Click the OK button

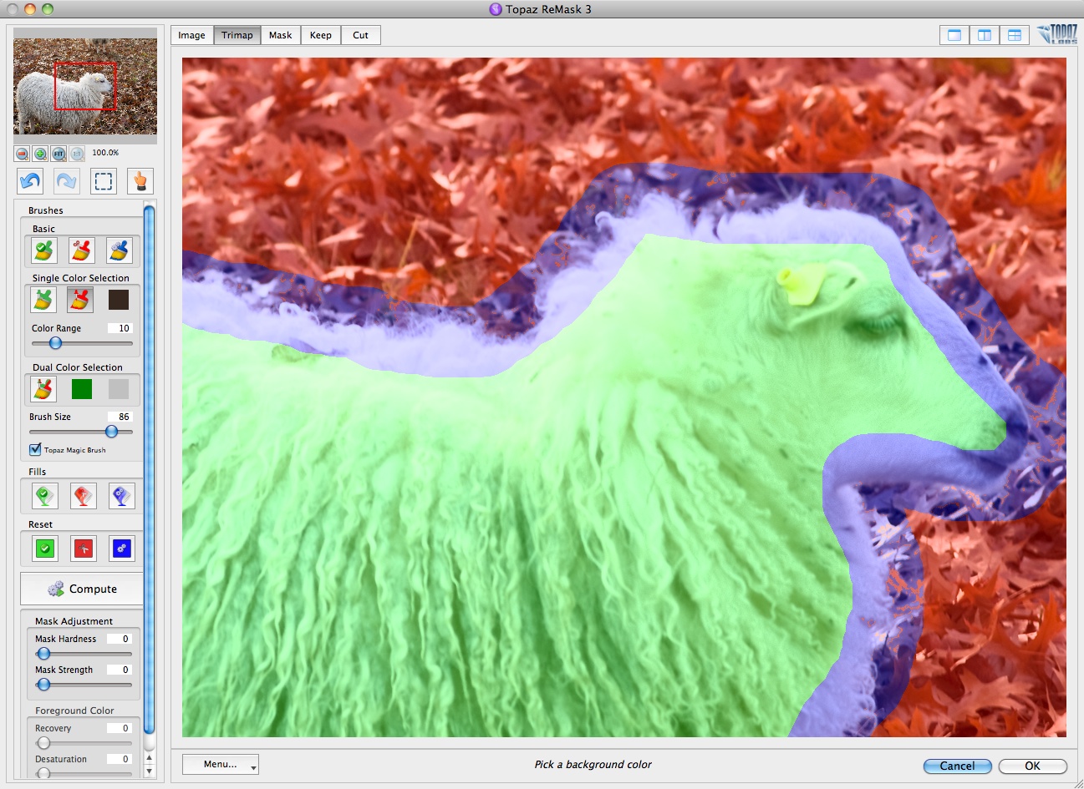[x=1032, y=766]
